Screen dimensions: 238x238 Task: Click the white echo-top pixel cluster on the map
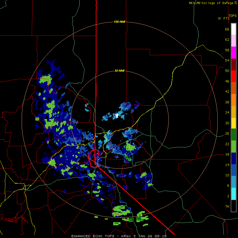tap(117, 116)
